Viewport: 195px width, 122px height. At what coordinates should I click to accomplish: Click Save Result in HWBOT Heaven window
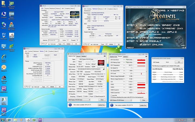[x=150, y=41]
